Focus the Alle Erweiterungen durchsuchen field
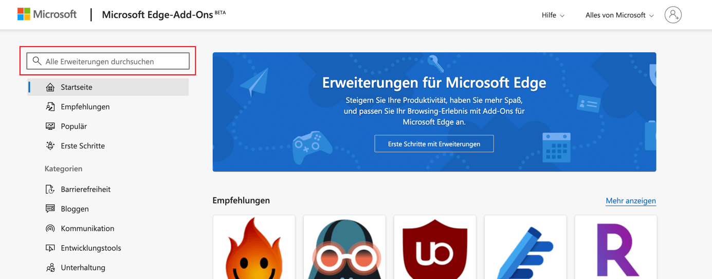The height and width of the screenshot is (279, 712). [108, 61]
